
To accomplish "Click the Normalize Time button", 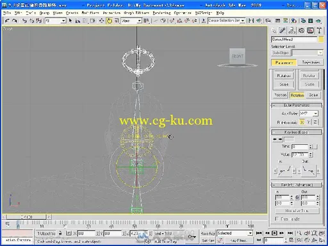I will coord(297,211).
